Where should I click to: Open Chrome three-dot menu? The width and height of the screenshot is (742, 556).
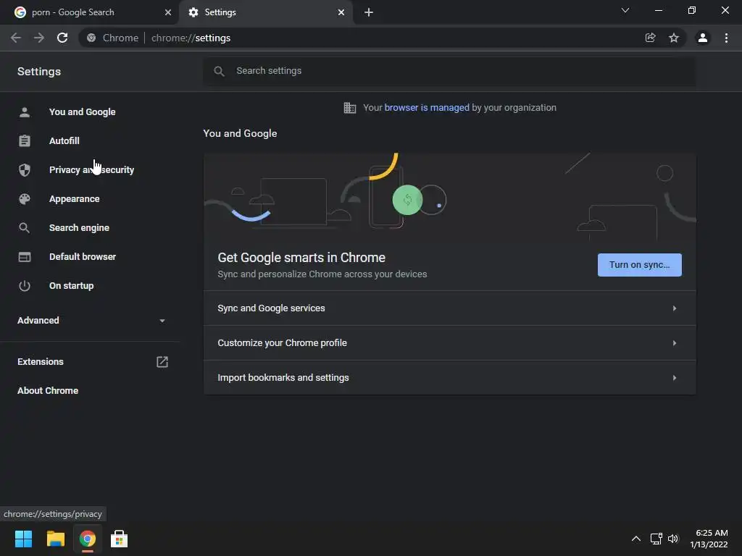[726, 38]
